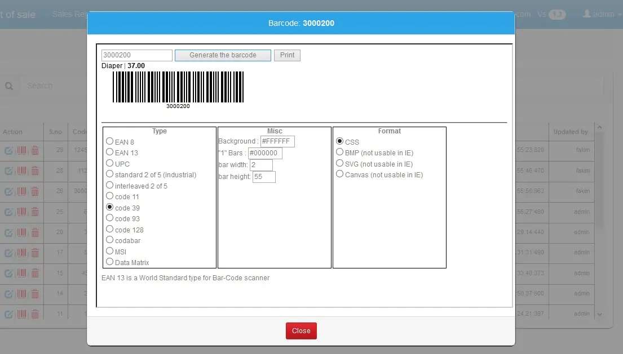Click delete trash icon in row 29
623x354 pixels.
35,150
